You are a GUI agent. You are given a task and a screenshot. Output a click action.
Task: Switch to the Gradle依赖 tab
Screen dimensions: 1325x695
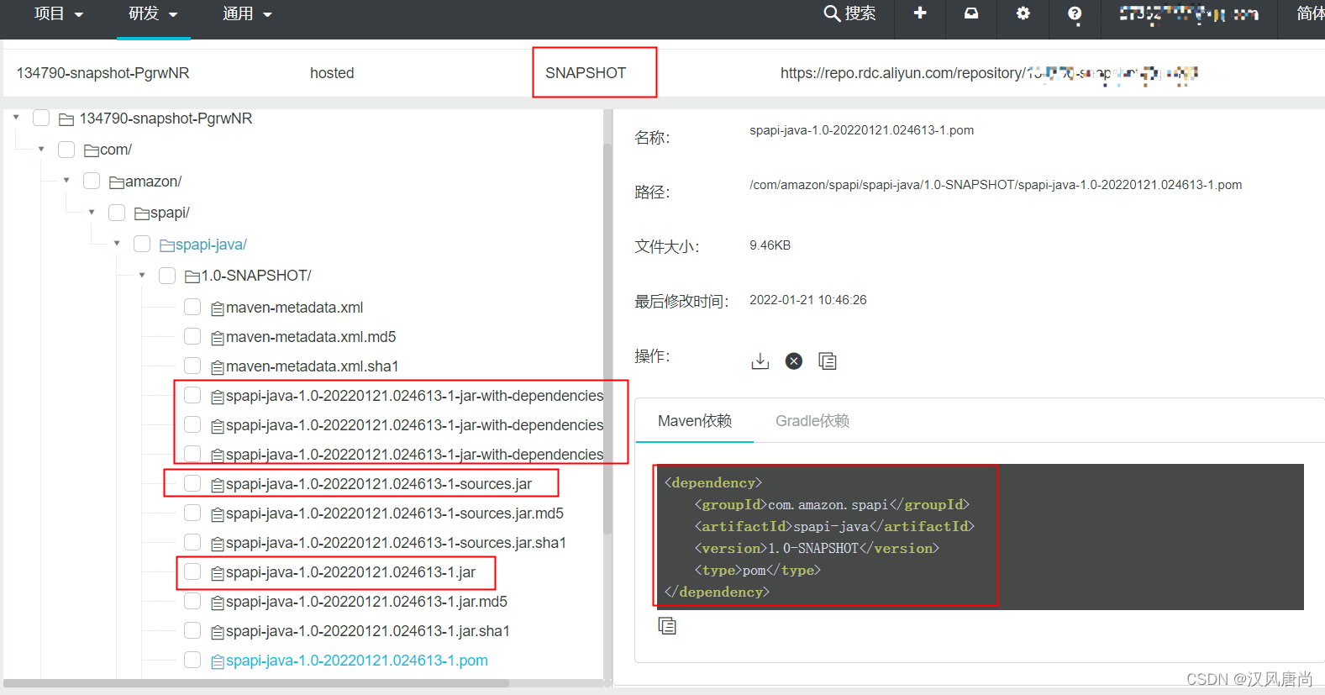tap(812, 421)
